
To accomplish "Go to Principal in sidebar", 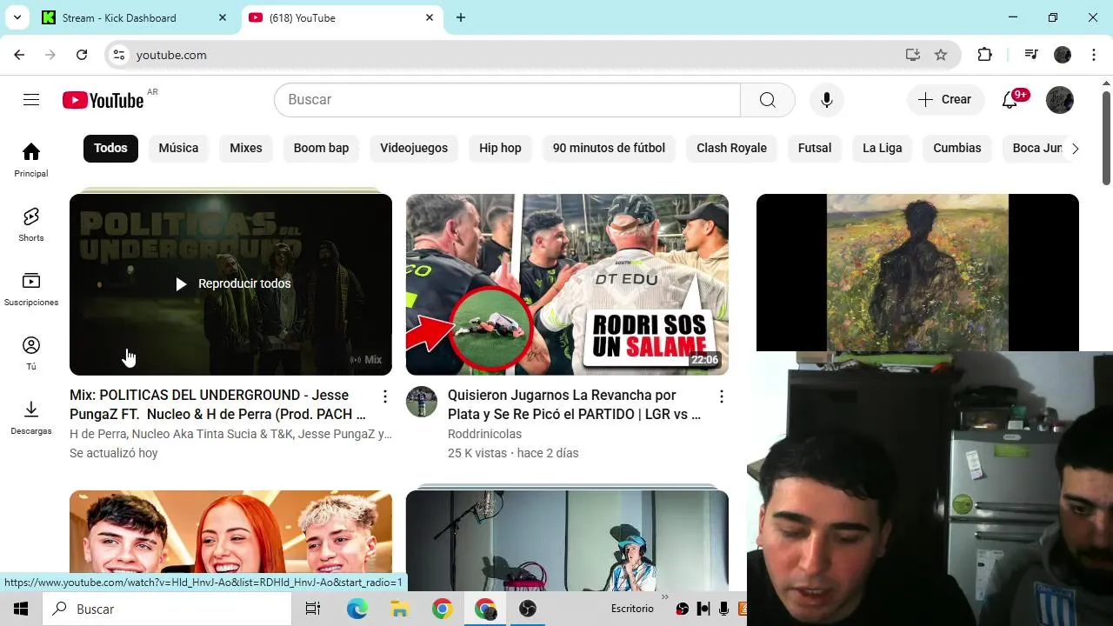I will pos(31,160).
